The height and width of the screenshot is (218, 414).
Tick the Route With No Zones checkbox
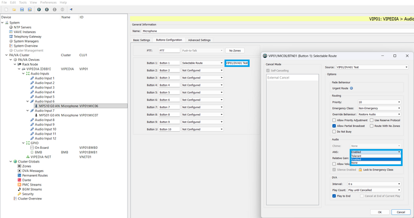click(371, 126)
